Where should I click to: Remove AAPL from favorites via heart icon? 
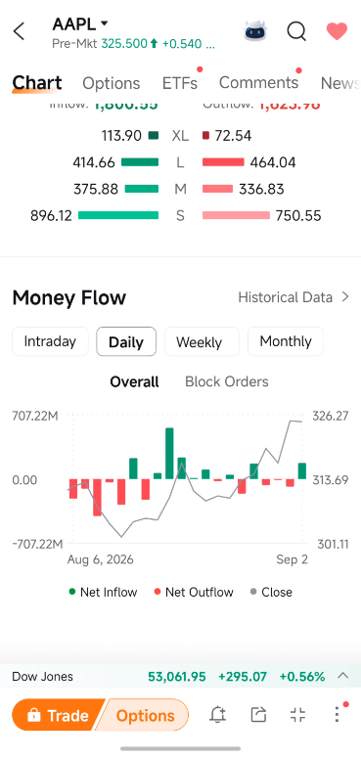tap(337, 32)
